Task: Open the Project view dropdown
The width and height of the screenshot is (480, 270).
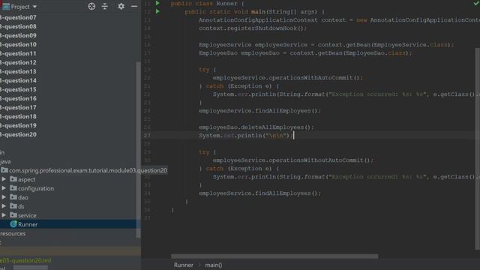Action: tap(34, 7)
